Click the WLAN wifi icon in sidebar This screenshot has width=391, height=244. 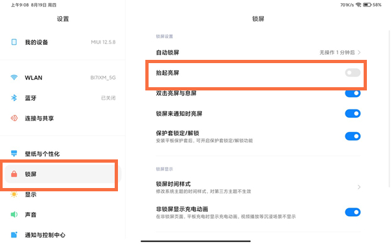click(14, 77)
